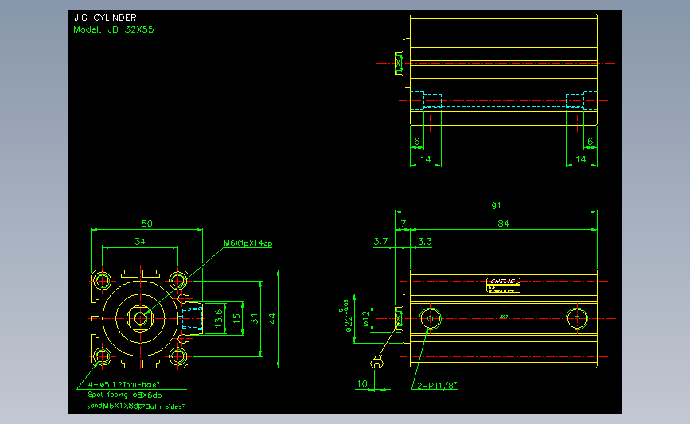Select the "91" overall length dimension
Screen dimensions: 690x424
pyautogui.click(x=496, y=206)
